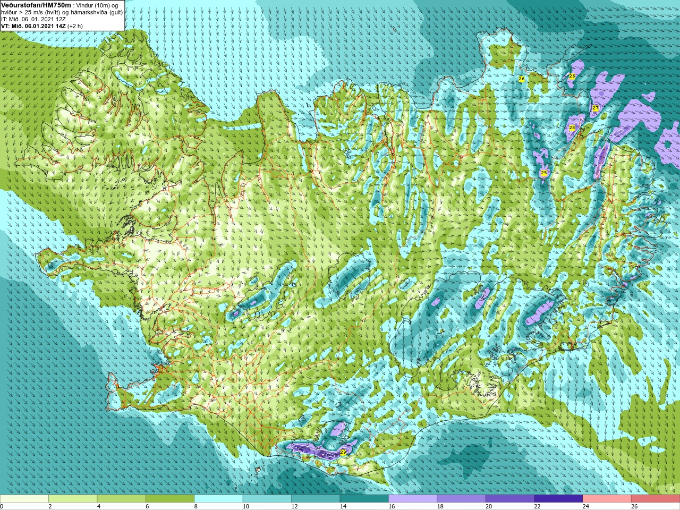Pick the 6–8 m/s olive green swatch
This screenshot has height=510, width=680.
pos(170,498)
